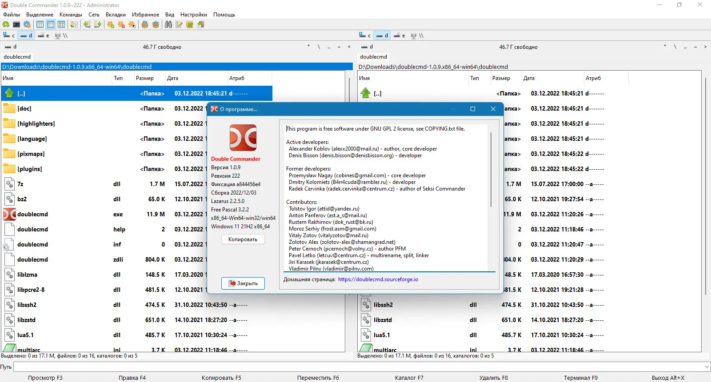
Task: Click the pack files toolbar icon
Action: [x=145, y=24]
